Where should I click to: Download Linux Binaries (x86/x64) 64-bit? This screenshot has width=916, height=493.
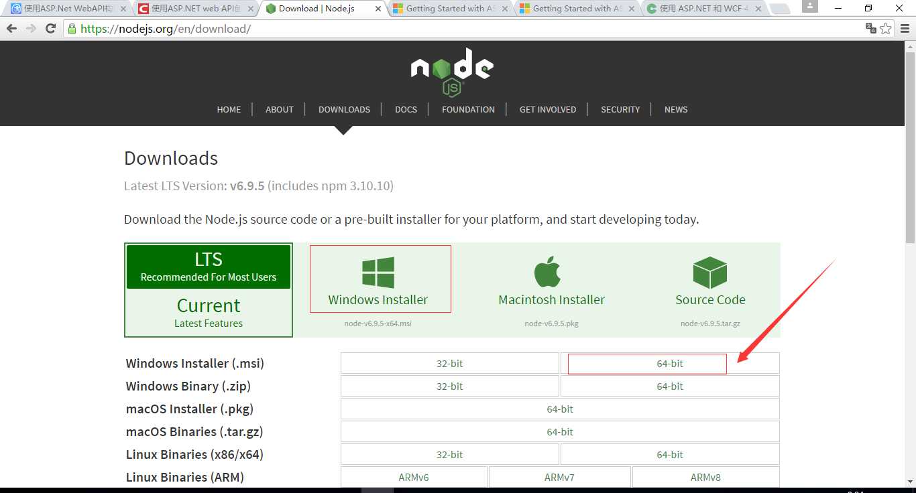tap(670, 454)
